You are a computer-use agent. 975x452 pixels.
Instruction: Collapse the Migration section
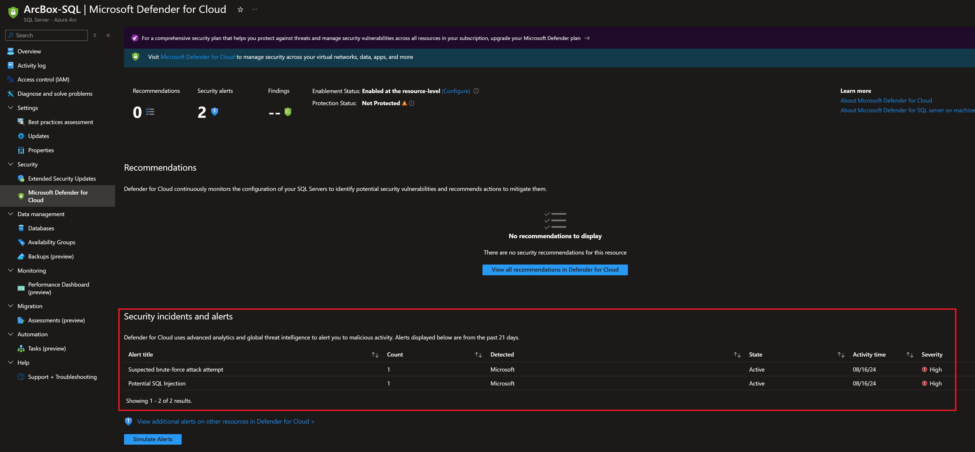11,306
